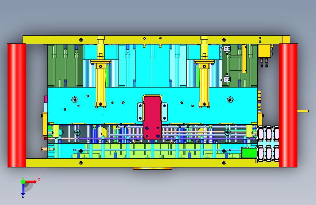This screenshot has height=205, width=316.
Task: Select the bright green box at lower right
Action: pos(249,153)
